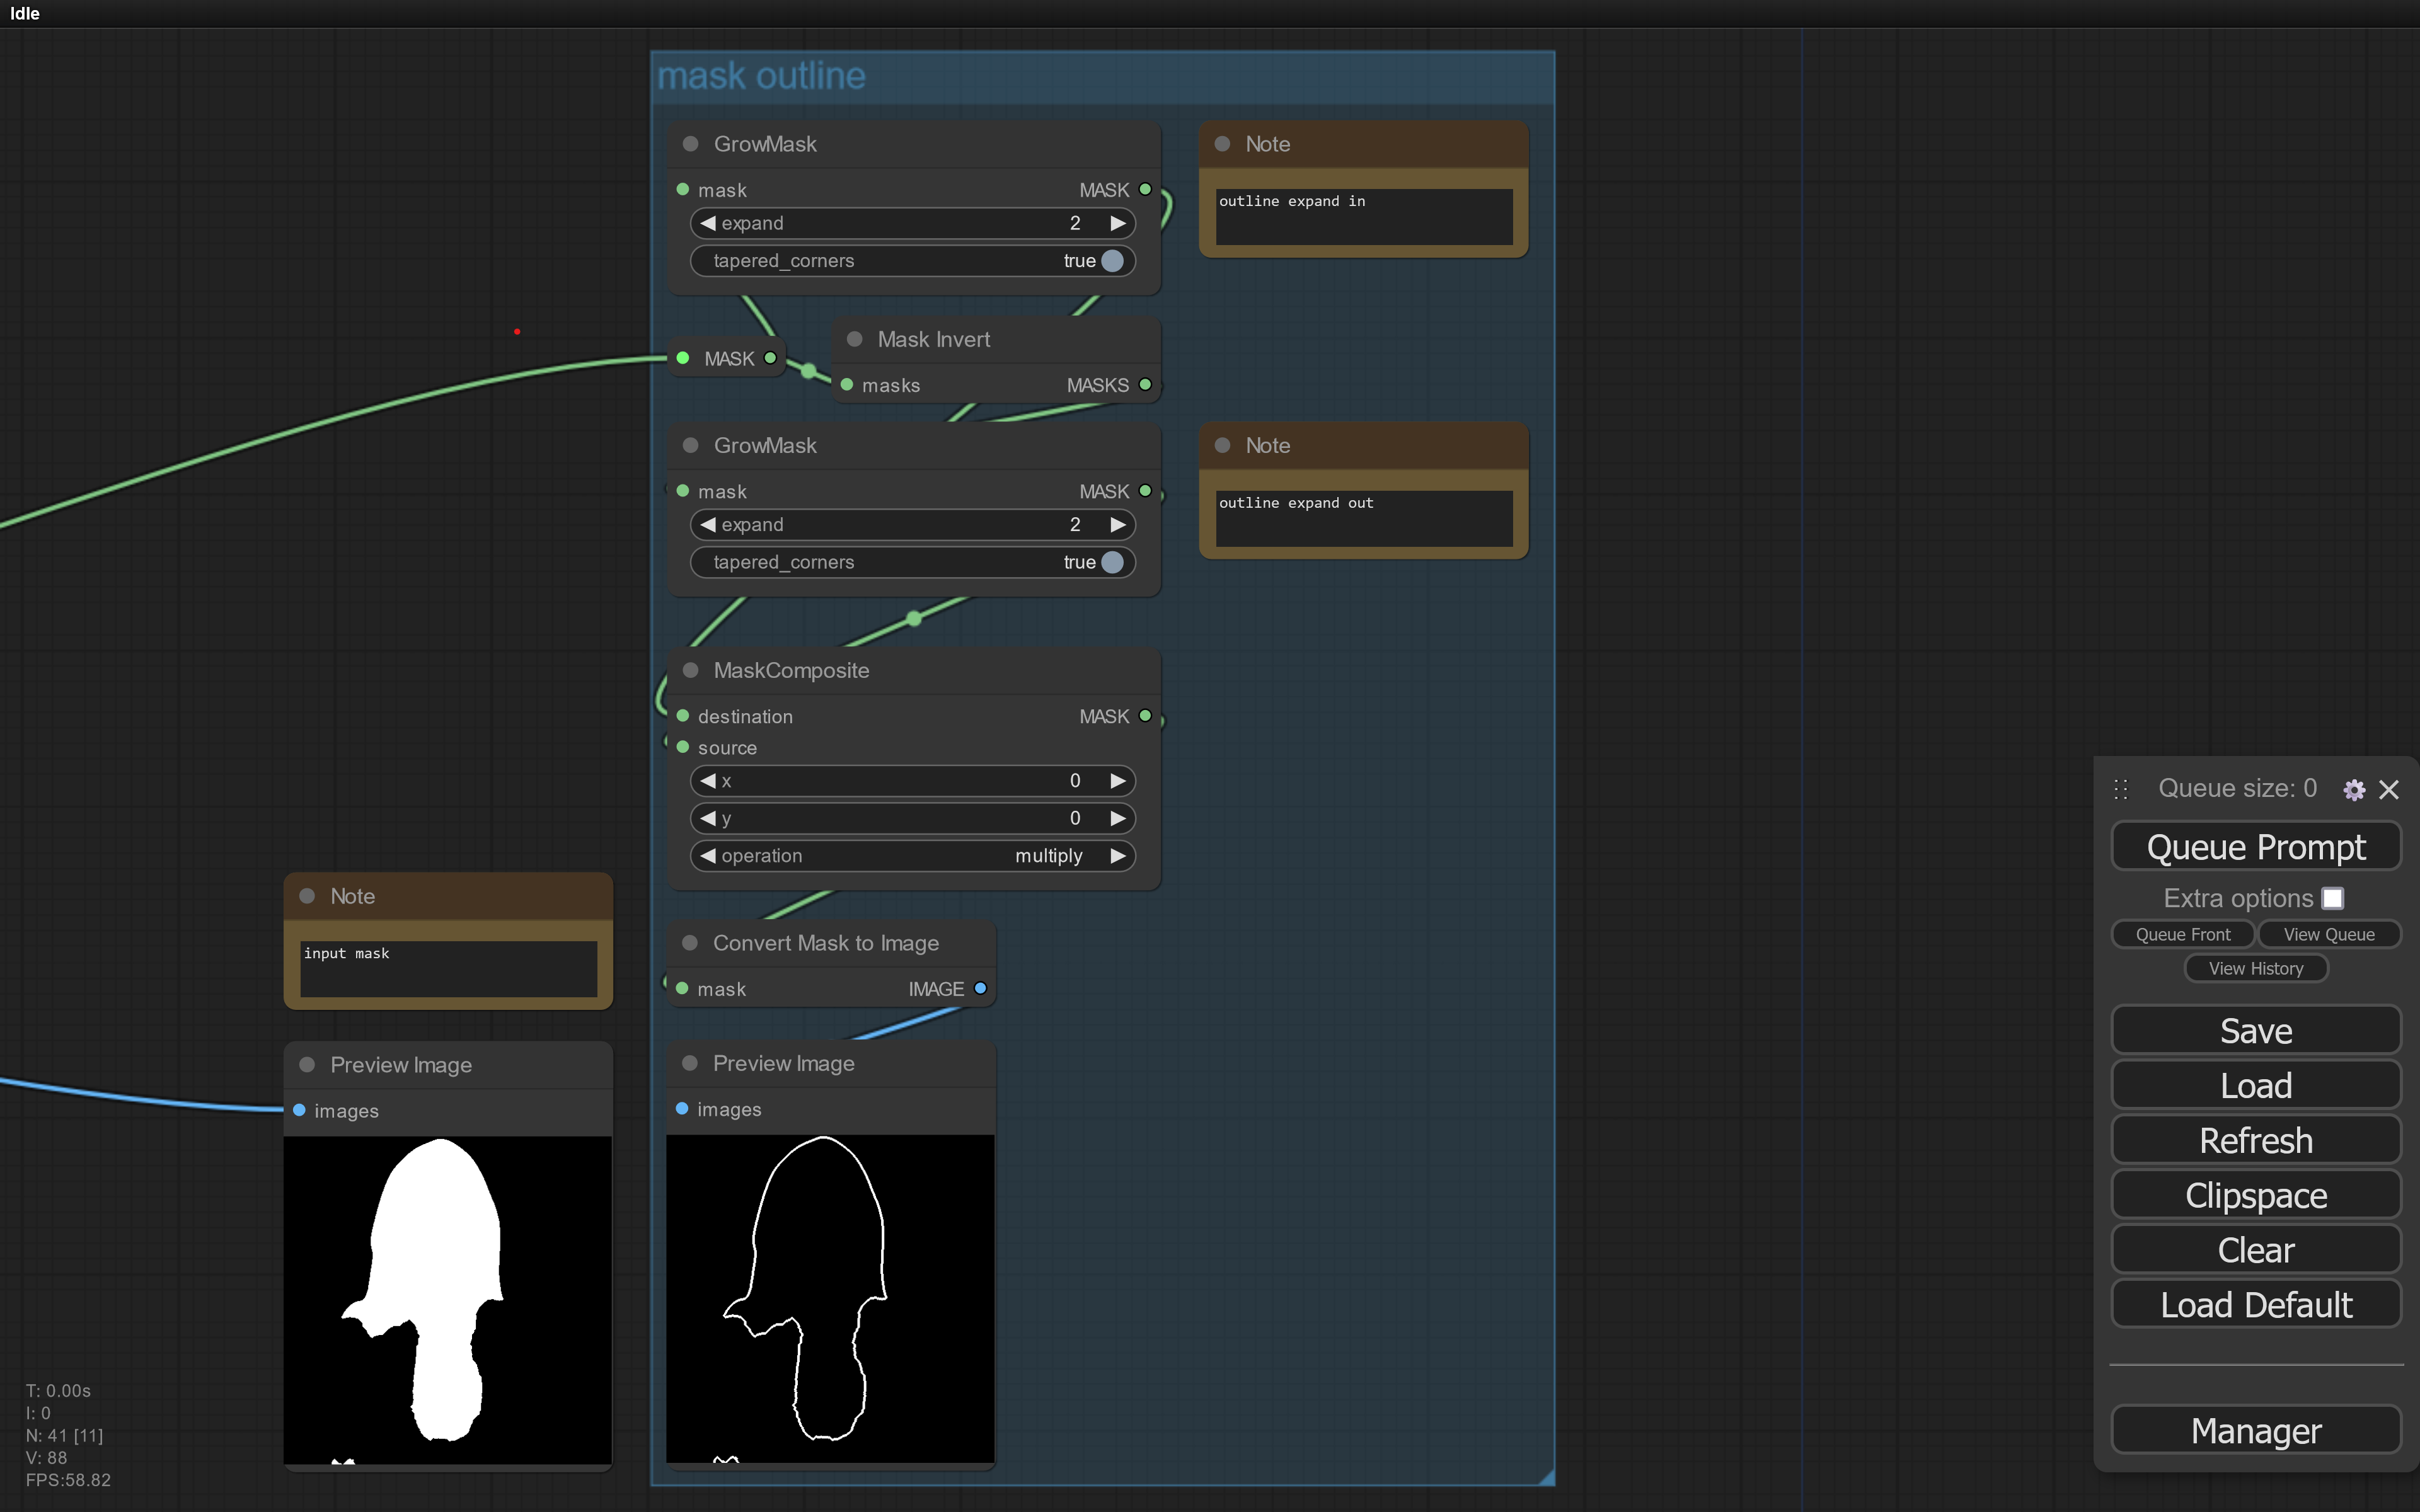Open settings gear in queue panel
Image resolution: width=2420 pixels, height=1512 pixels.
point(2353,790)
